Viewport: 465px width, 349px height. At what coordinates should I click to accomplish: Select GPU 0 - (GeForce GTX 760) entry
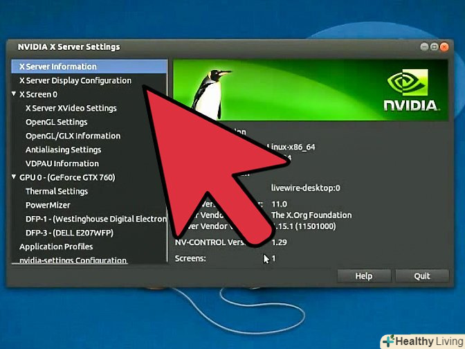67,177
